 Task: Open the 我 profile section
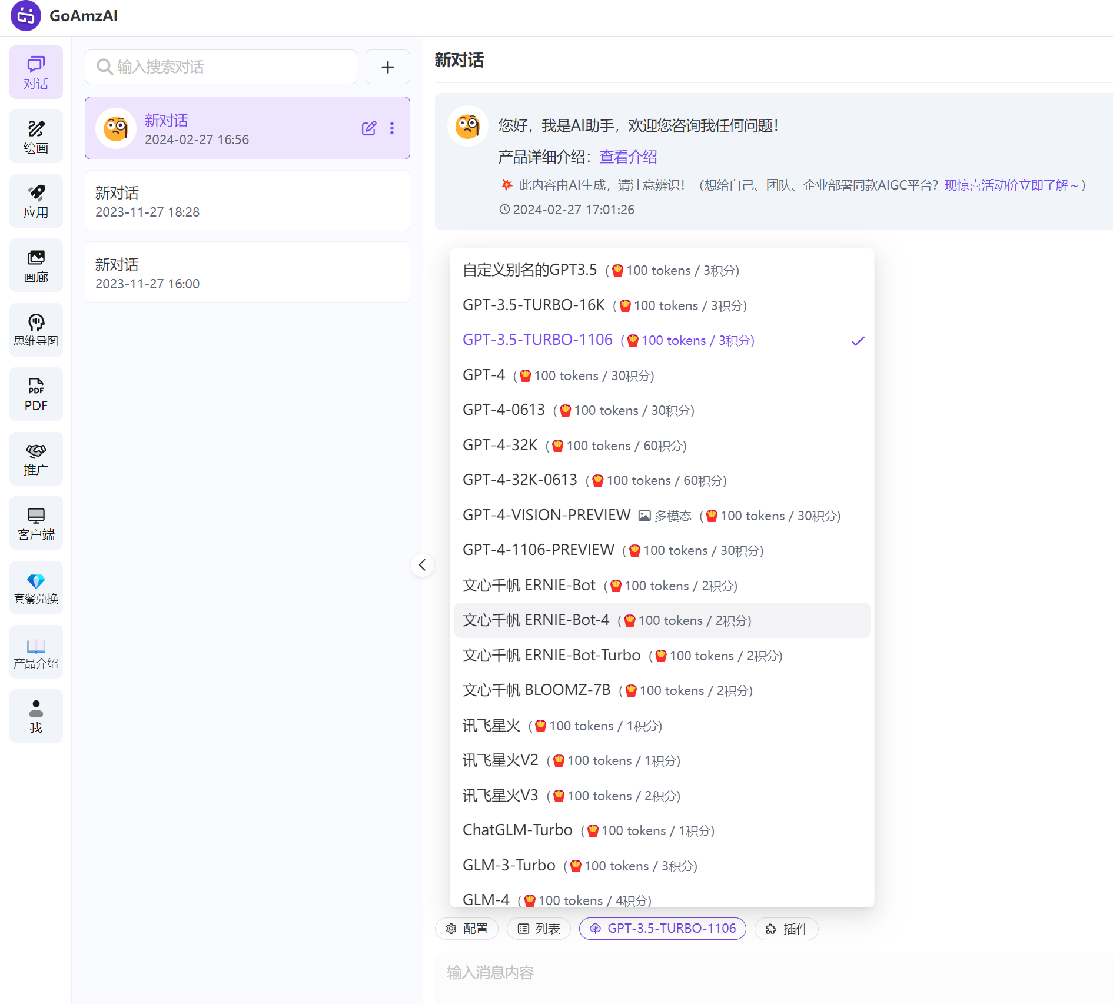(x=36, y=716)
